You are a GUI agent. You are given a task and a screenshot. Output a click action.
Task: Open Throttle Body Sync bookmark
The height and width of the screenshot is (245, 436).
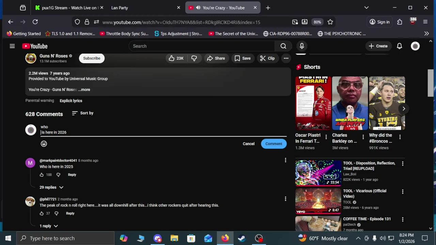click(x=124, y=33)
